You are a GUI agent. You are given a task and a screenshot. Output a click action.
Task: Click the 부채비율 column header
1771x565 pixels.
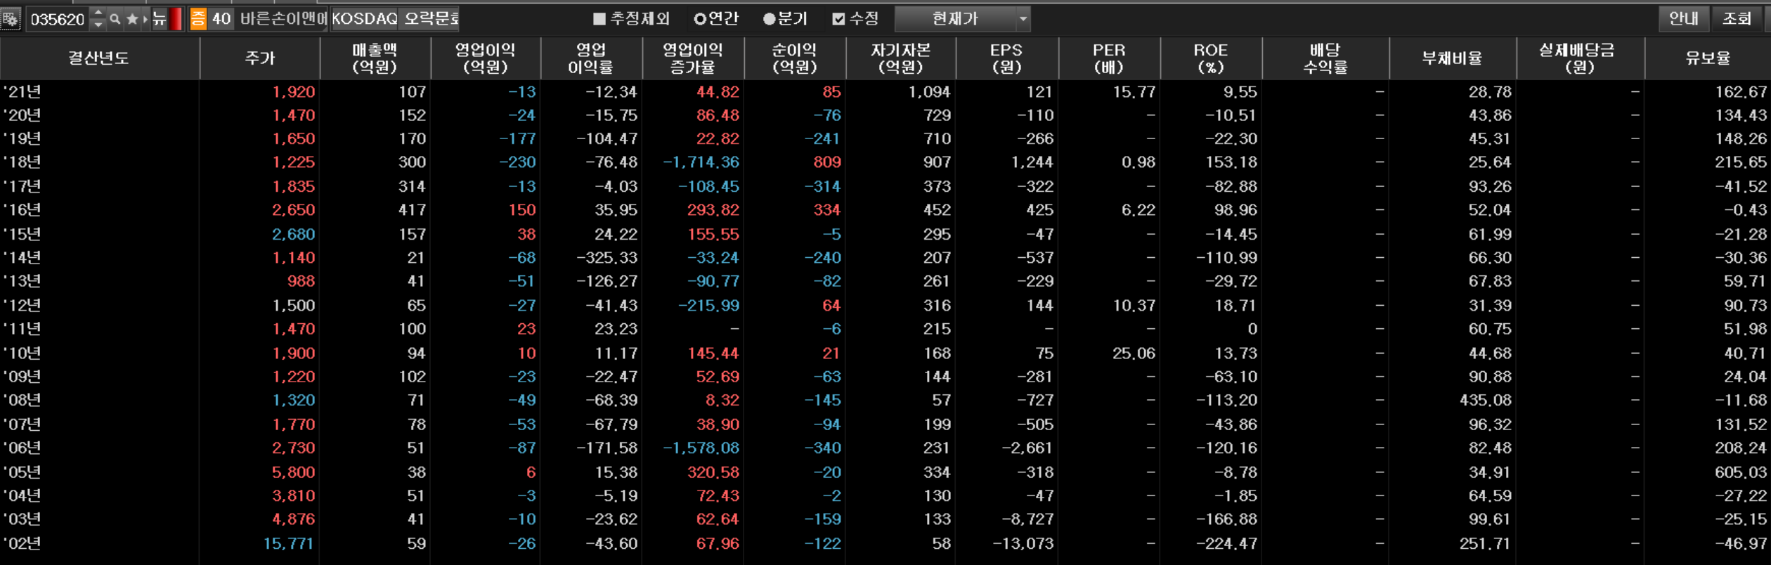1452,58
